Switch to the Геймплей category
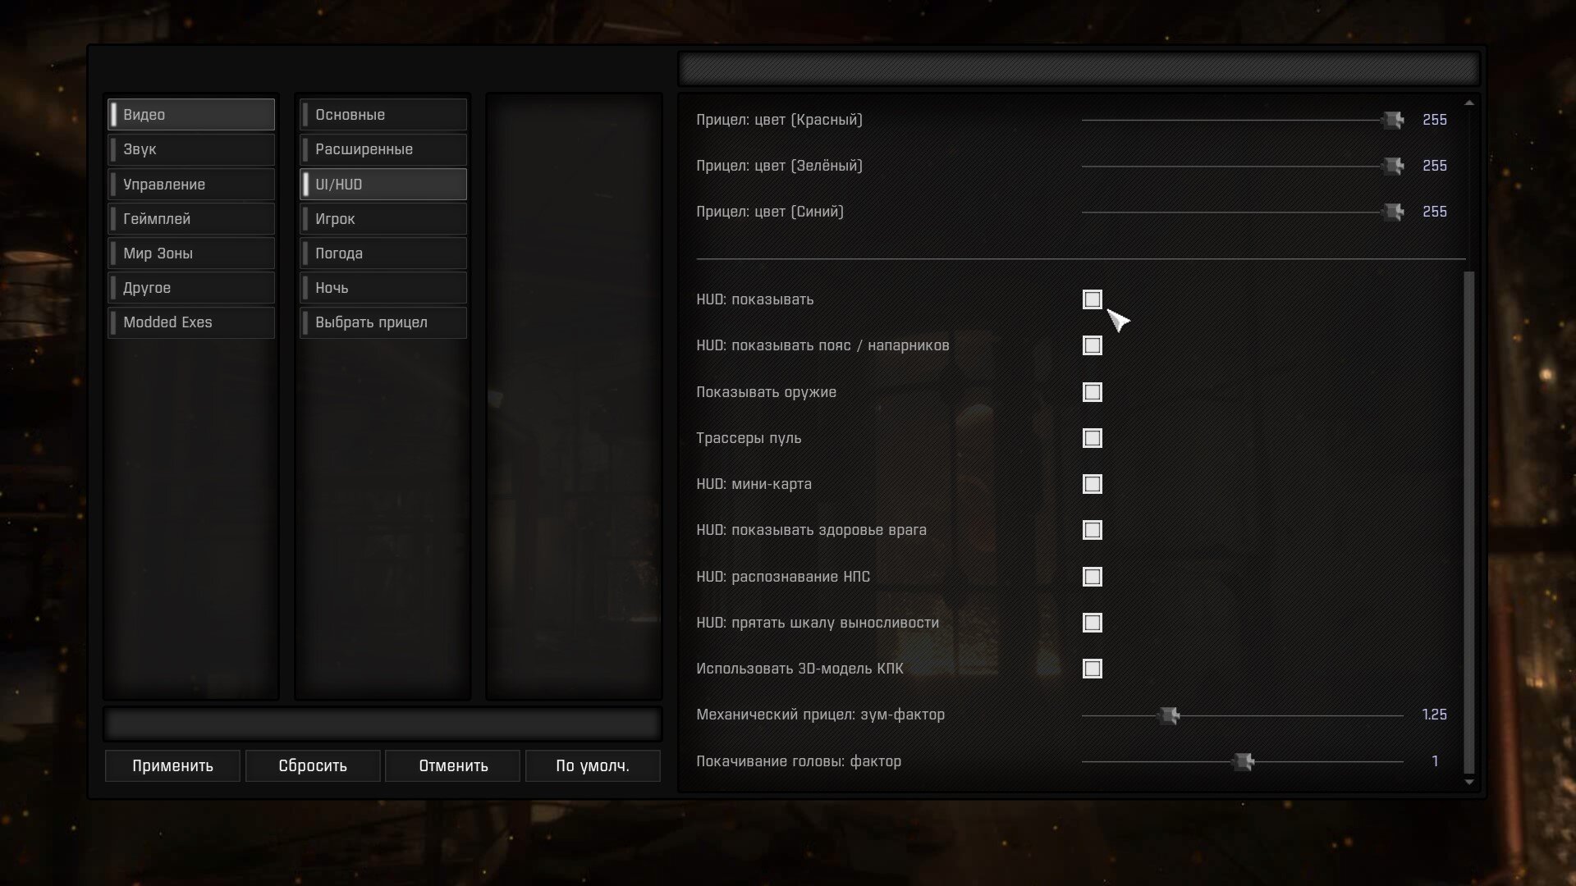The width and height of the screenshot is (1576, 886). point(191,219)
